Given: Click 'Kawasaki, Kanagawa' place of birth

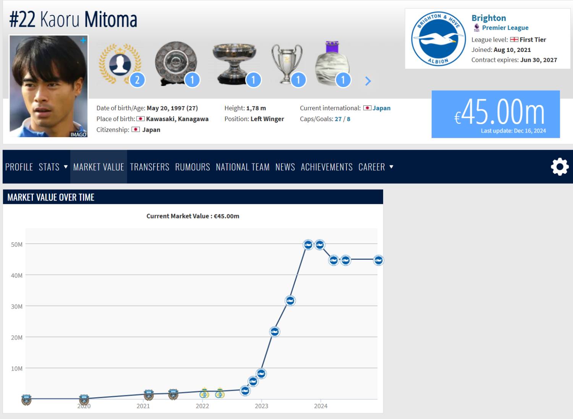Looking at the screenshot, I should (x=177, y=119).
